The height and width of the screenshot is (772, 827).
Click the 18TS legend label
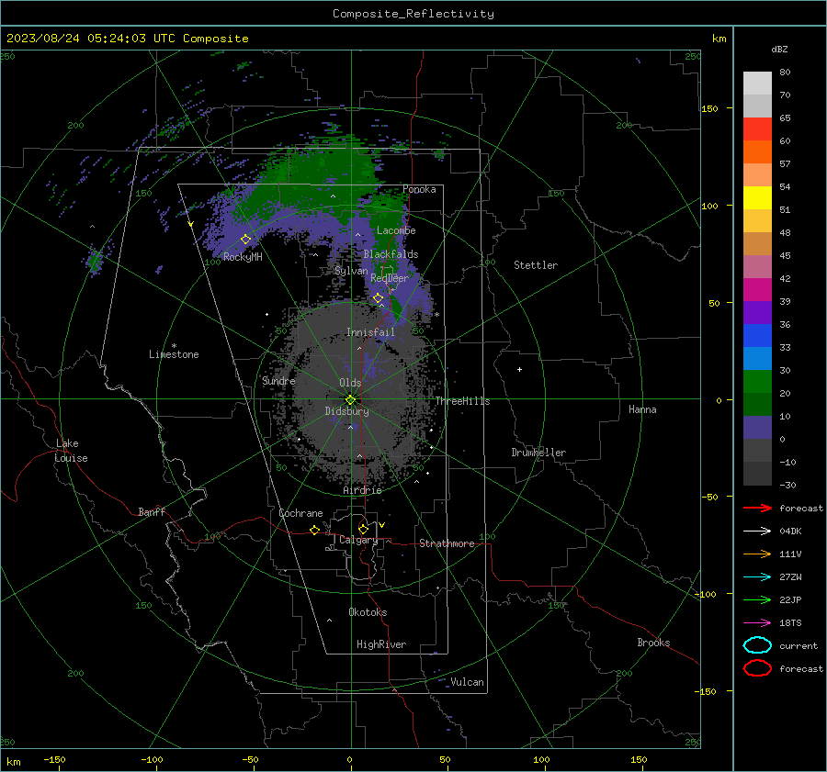click(790, 623)
